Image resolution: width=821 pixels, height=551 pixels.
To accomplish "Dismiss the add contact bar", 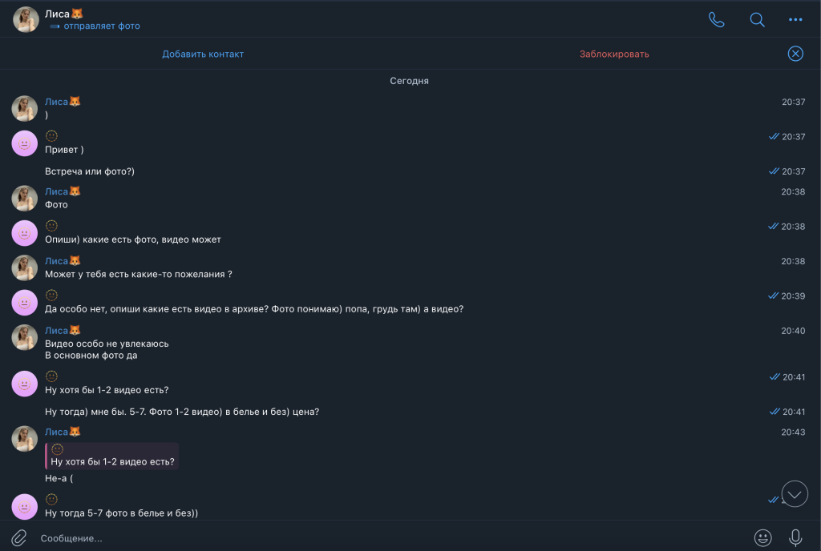I will coord(795,54).
